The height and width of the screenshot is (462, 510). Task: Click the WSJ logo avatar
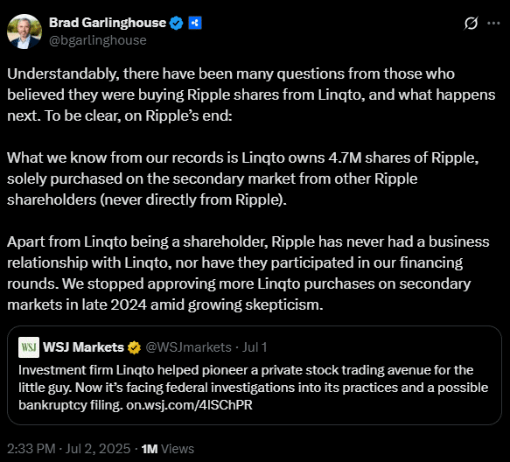29,347
